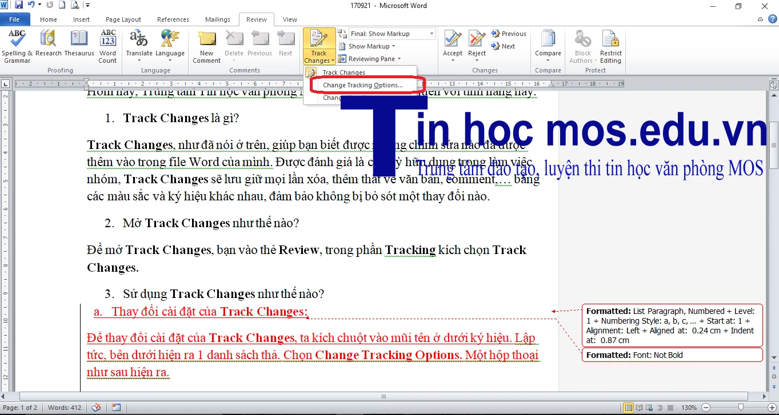Switch to Outline view
Image resolution: width=779 pixels, height=415 pixels.
pyautogui.click(x=659, y=408)
